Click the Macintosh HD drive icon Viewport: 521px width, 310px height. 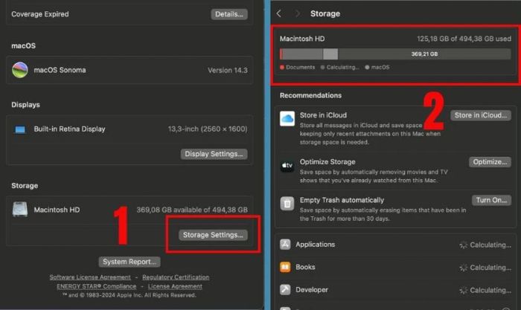click(20, 210)
